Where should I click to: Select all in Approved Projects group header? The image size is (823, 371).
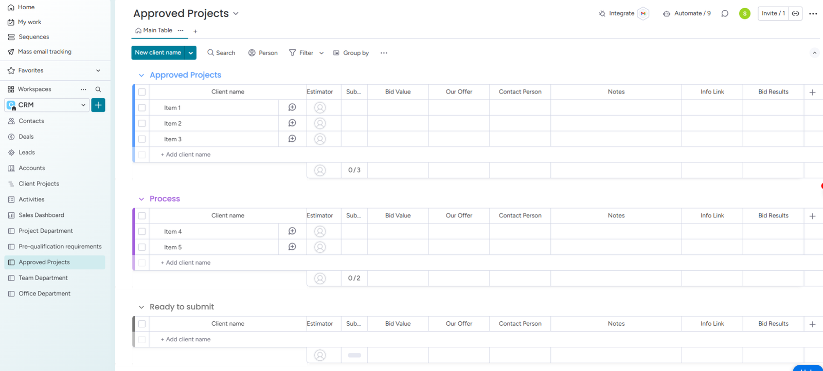coord(142,92)
